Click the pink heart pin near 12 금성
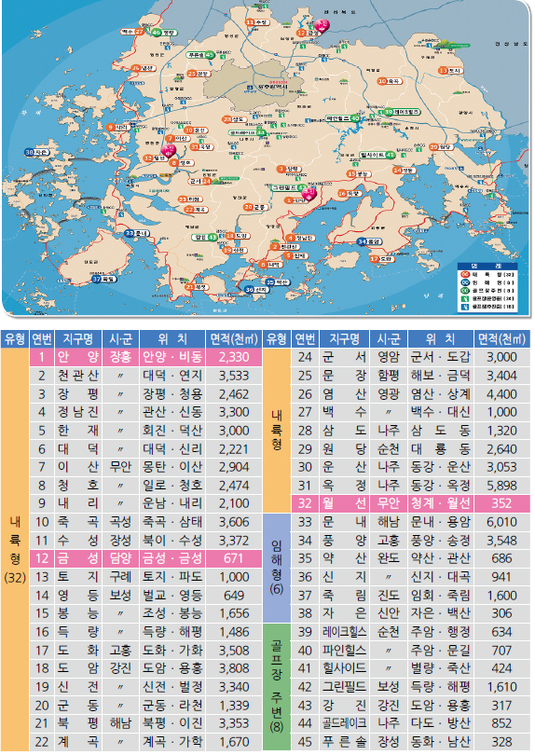This screenshot has height=755, width=535. (322, 25)
